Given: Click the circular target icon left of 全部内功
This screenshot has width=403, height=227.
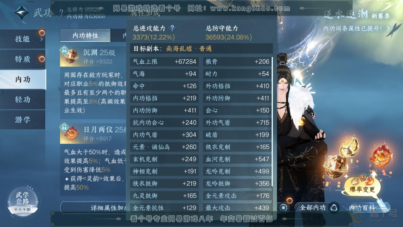Looking at the screenshot, I should 284,207.
